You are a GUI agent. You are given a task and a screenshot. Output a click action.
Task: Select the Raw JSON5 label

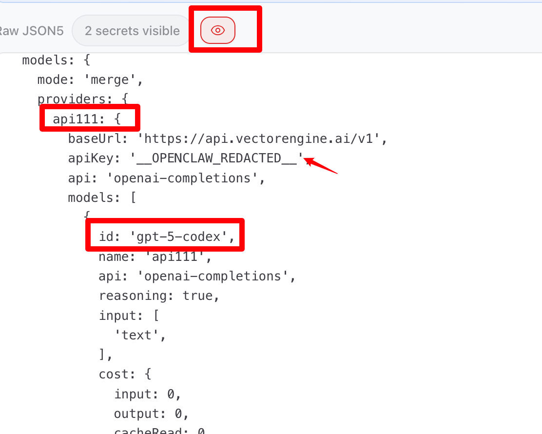pos(31,31)
